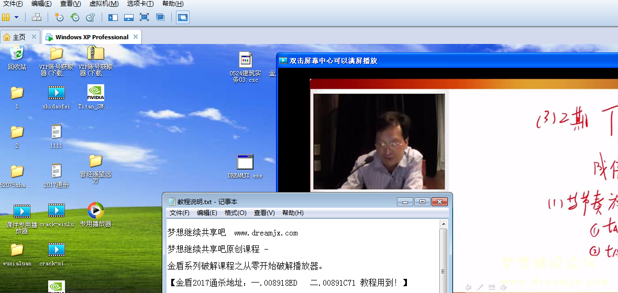Viewport: 618px width, 293px height.
Task: Click the 金盾系列破解课程 line in Notepad
Action: [246, 266]
